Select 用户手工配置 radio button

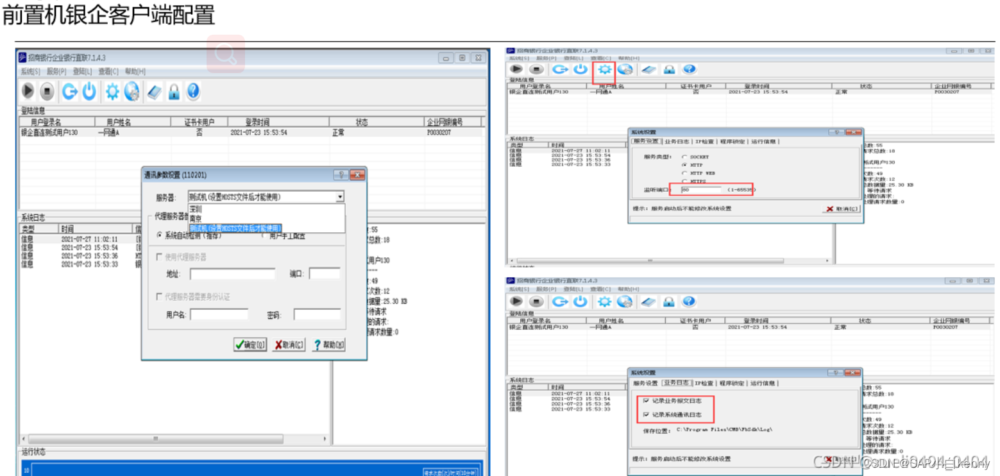tap(264, 235)
